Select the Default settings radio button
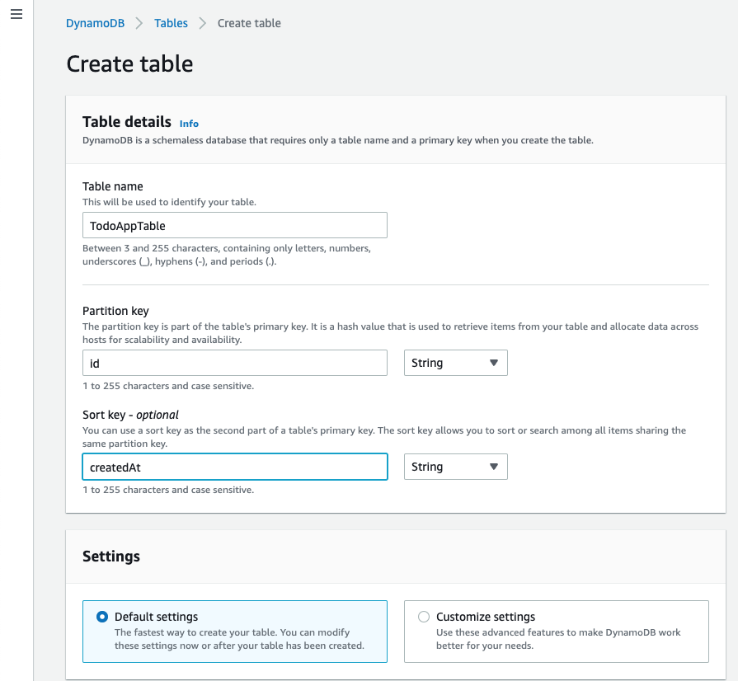738x681 pixels. click(x=102, y=617)
